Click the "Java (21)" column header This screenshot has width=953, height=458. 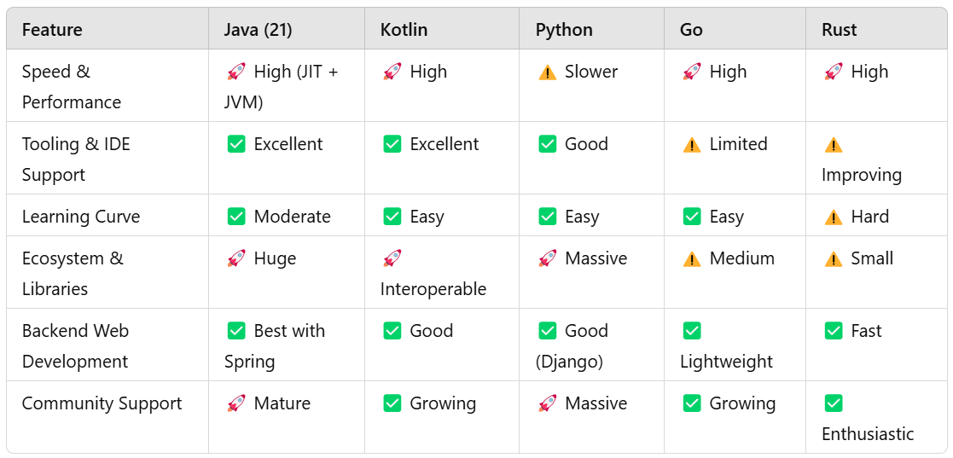pos(258,30)
